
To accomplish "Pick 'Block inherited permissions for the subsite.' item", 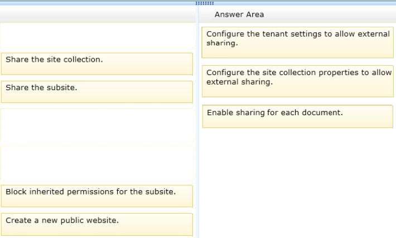I will pos(97,196).
